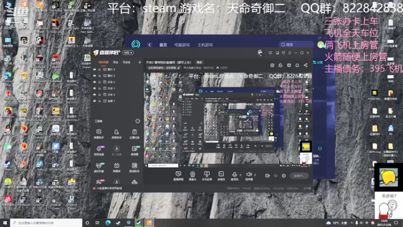Select the third scene tab
This screenshot has height=227, width=403.
coord(126,62)
